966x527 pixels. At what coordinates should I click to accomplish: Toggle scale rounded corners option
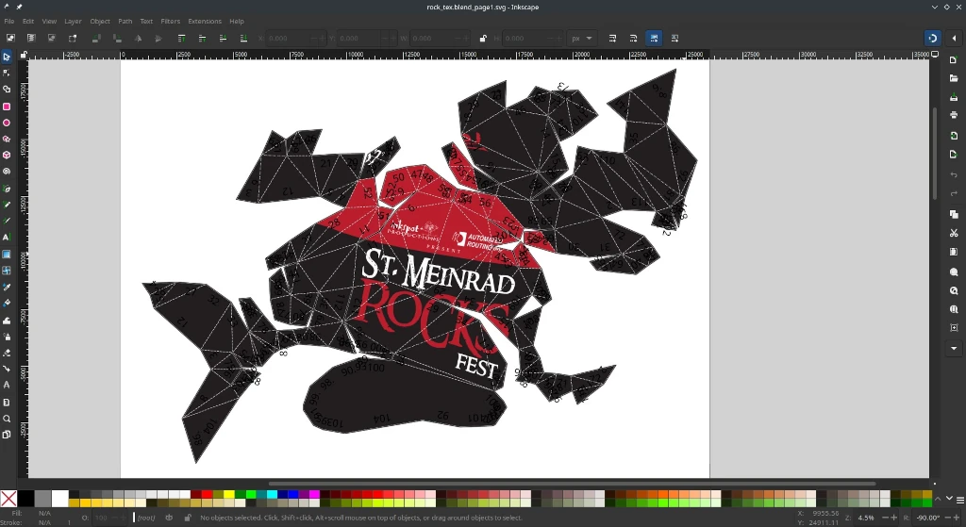pos(633,38)
